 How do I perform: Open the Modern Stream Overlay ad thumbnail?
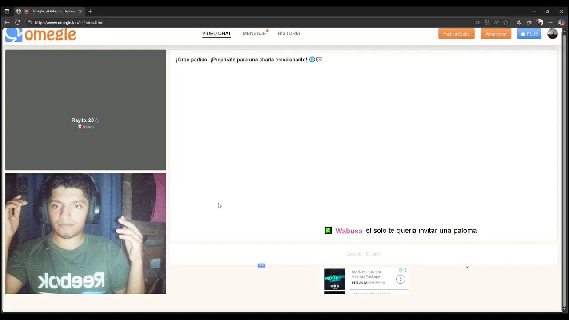click(x=334, y=279)
